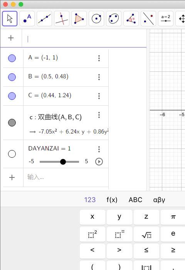Click the DAYANZAI slider handle

tap(63, 162)
